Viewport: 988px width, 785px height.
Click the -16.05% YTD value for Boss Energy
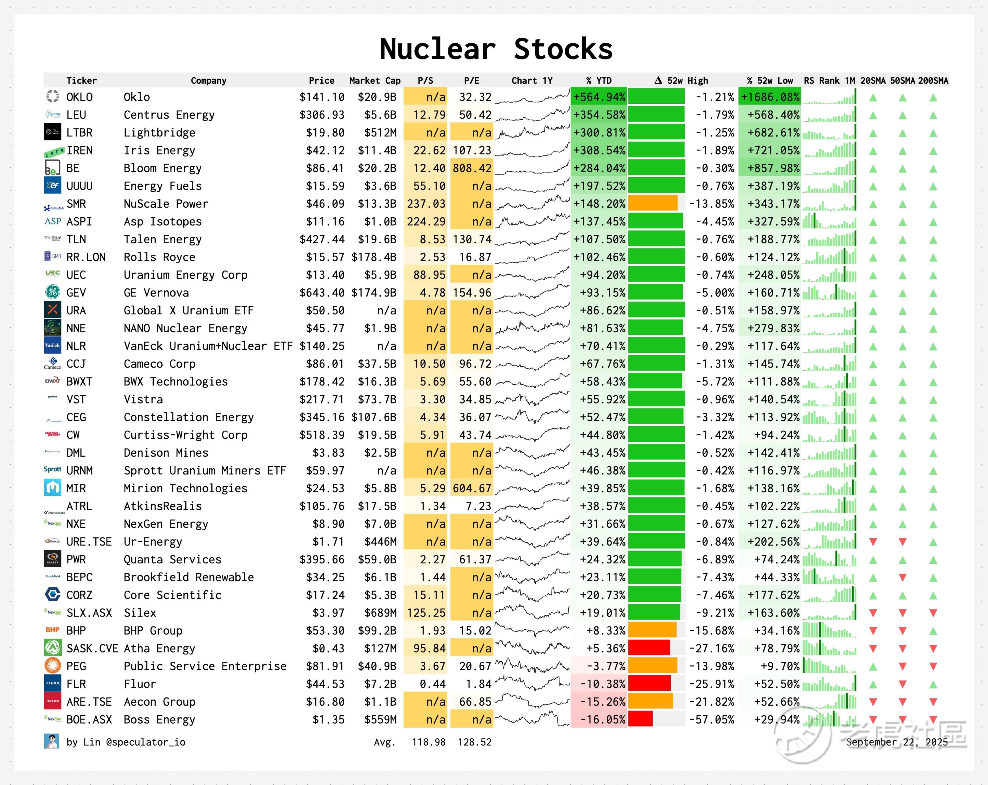click(x=603, y=720)
